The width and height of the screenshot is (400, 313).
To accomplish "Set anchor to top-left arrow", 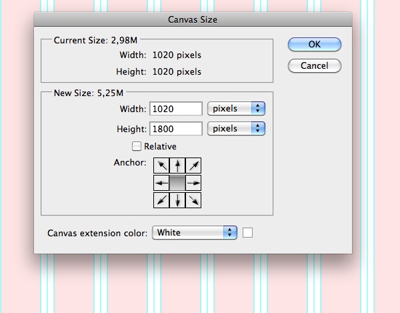I will 161,166.
